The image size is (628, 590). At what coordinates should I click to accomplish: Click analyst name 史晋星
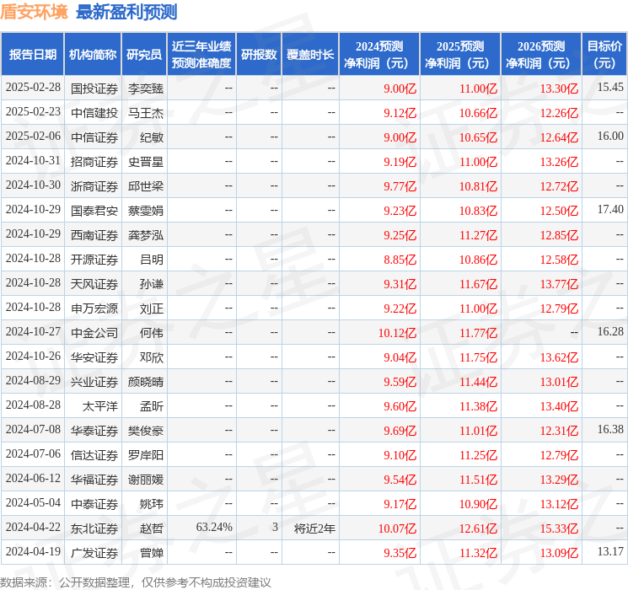pyautogui.click(x=145, y=162)
